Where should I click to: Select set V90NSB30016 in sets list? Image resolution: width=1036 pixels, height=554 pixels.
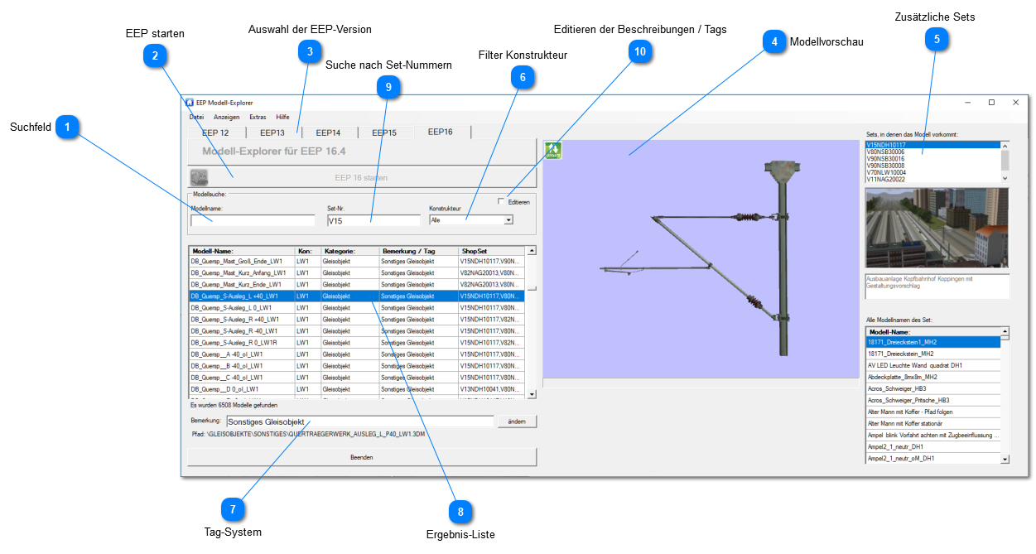click(885, 158)
